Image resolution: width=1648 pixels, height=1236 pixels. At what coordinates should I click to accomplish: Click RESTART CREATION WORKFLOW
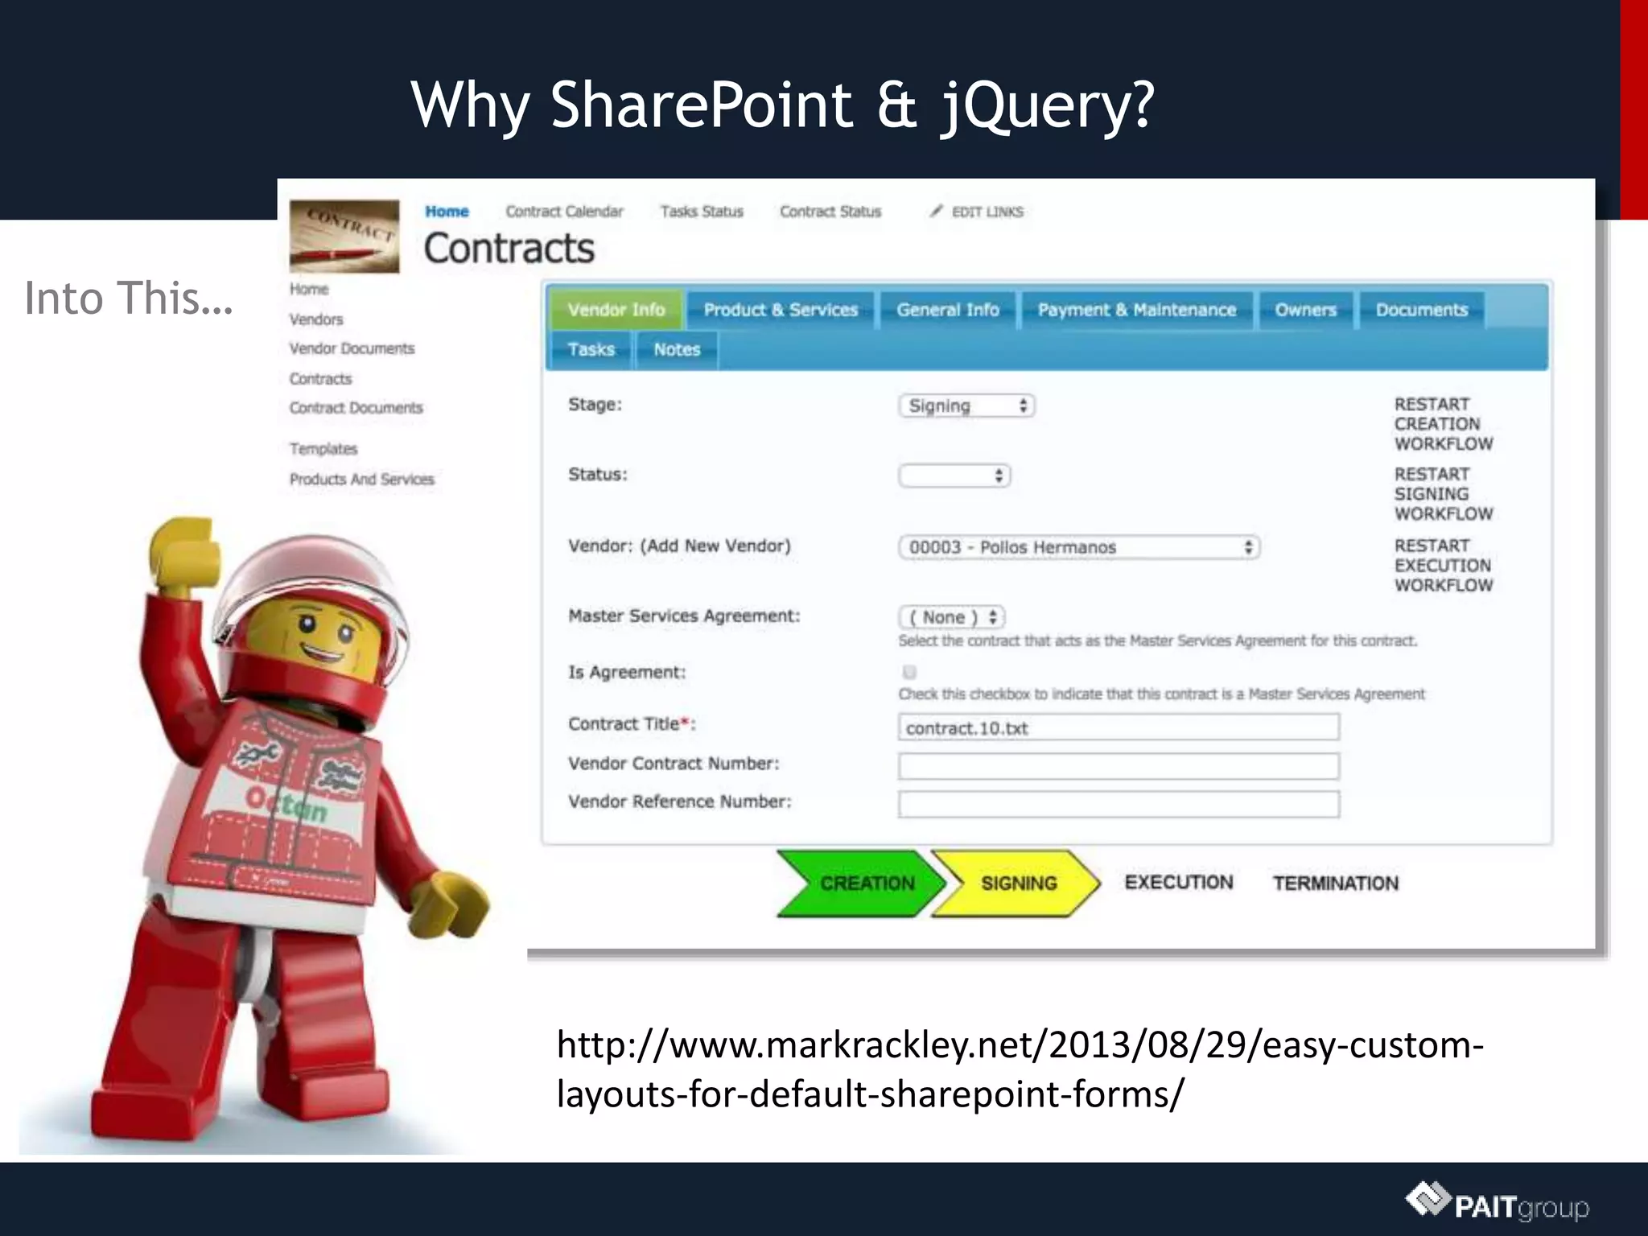pyautogui.click(x=1444, y=424)
